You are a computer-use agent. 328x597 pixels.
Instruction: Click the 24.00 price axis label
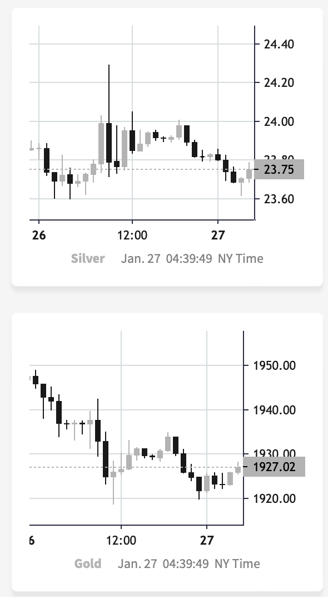click(279, 121)
